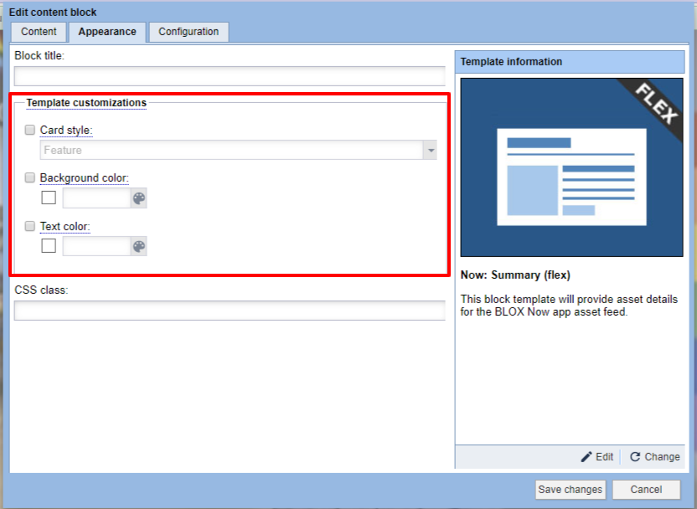
Task: Click the Background color hex value field
Action: [x=96, y=198]
